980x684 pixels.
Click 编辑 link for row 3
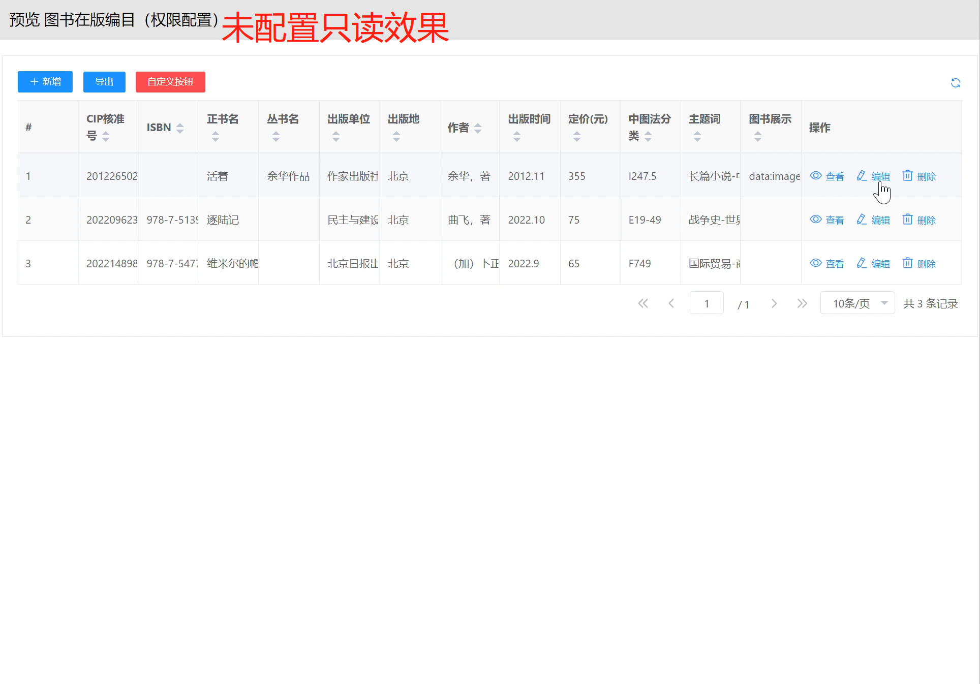click(x=880, y=264)
